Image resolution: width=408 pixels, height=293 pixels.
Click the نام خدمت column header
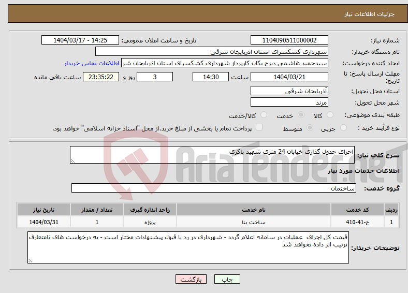point(253,210)
